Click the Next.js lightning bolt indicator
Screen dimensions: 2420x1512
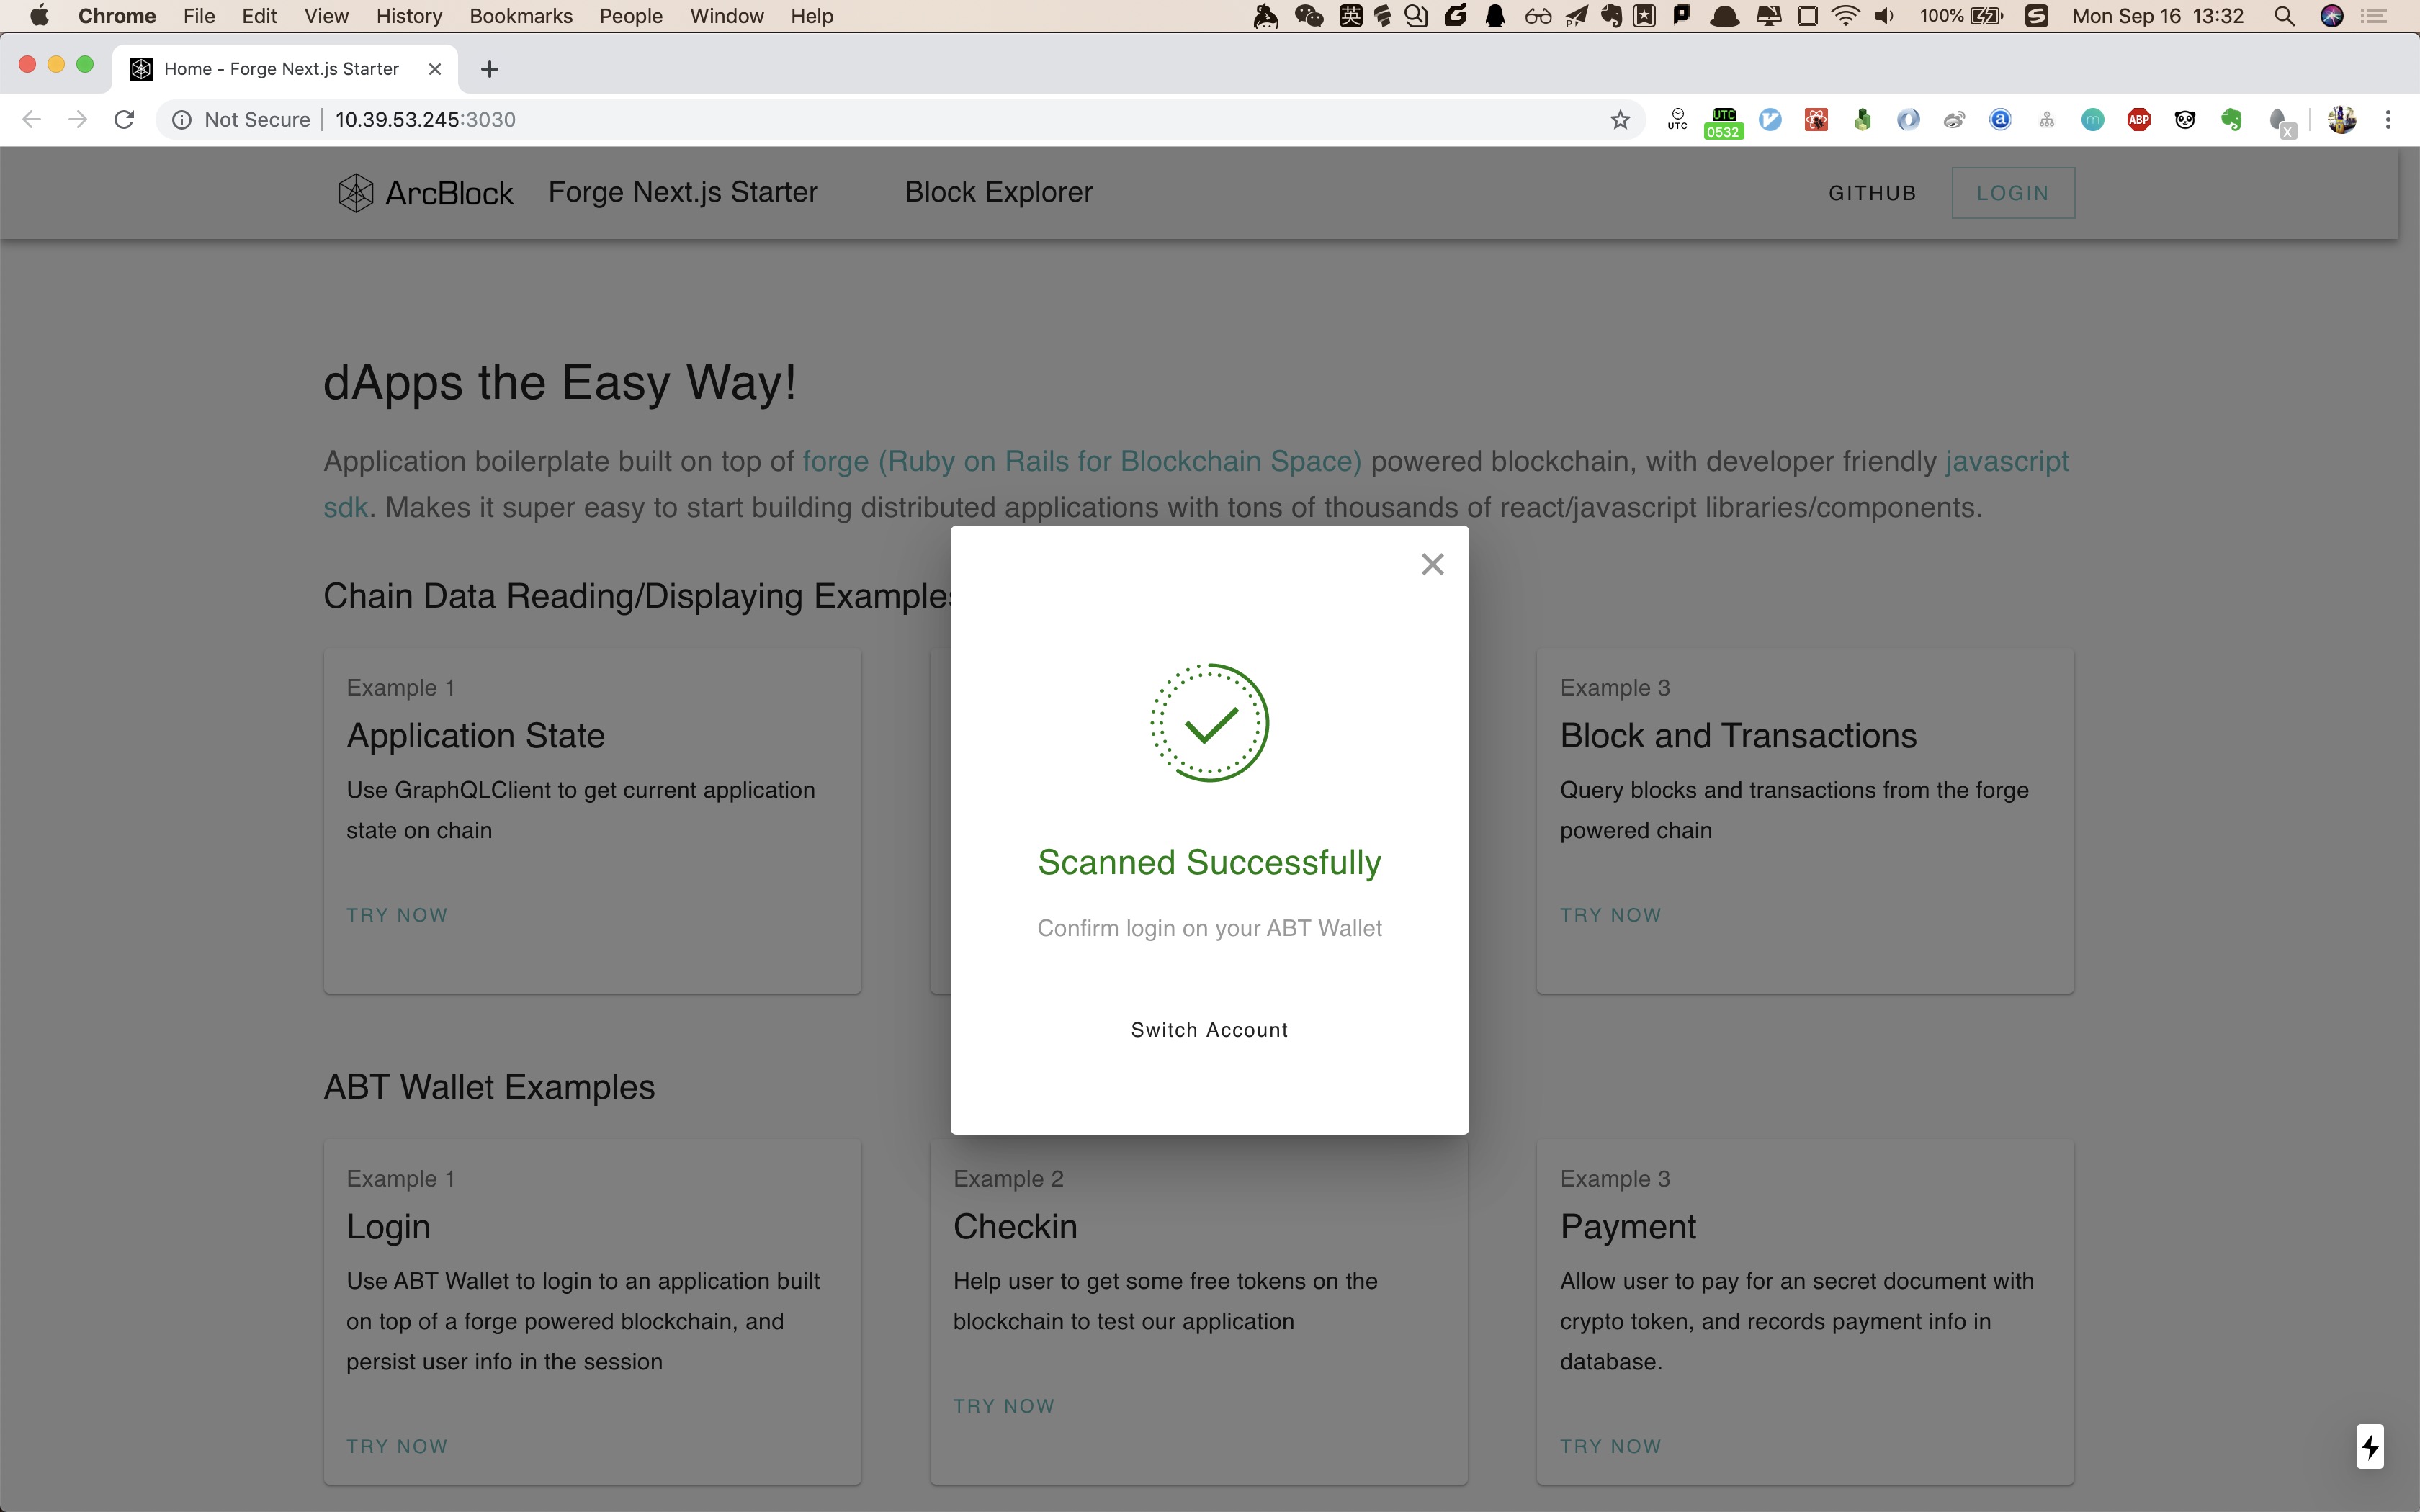[2370, 1447]
